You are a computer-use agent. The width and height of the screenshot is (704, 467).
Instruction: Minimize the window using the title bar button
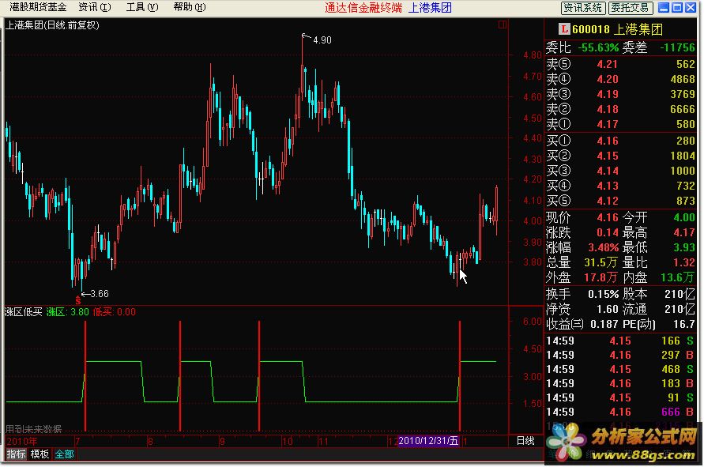(x=664, y=7)
